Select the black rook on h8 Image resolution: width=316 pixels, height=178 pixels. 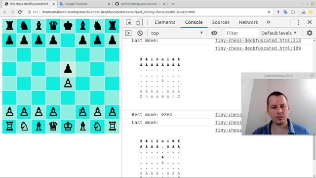pos(112,26)
